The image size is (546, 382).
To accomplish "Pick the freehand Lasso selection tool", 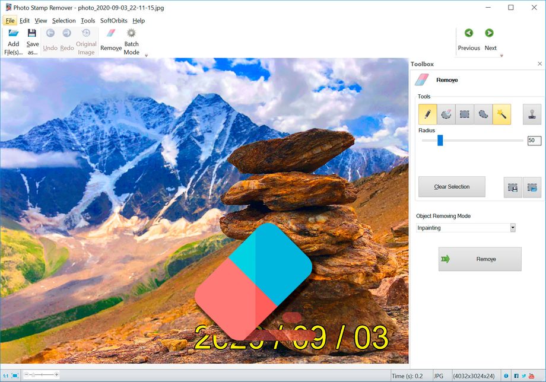I will pos(482,114).
